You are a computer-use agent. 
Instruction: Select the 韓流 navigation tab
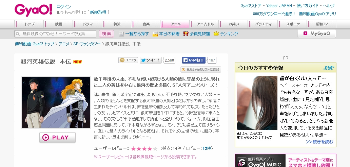(117, 24)
